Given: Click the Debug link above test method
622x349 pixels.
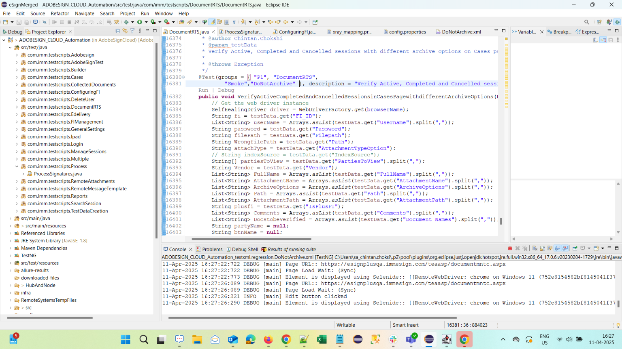Looking at the screenshot, I should pos(226,90).
